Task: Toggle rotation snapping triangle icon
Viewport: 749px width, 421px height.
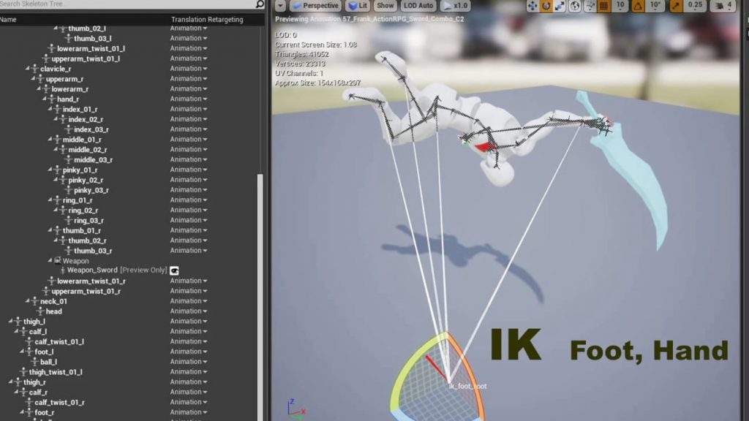Action: tap(638, 6)
